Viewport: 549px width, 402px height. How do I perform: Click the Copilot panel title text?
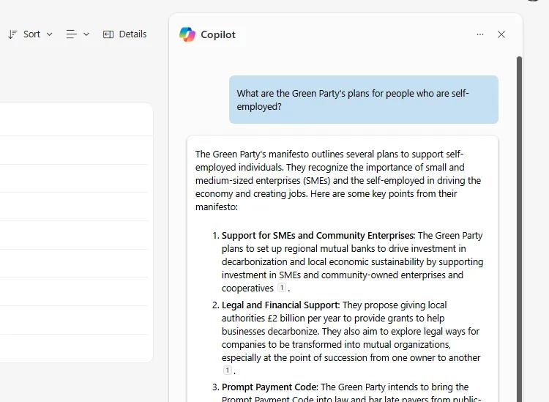pos(218,34)
